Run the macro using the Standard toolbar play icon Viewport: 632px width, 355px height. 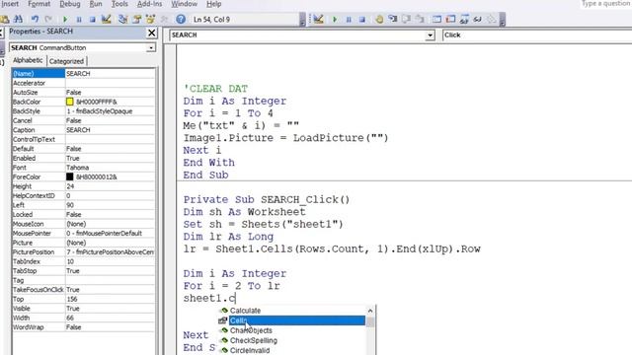click(x=65, y=19)
